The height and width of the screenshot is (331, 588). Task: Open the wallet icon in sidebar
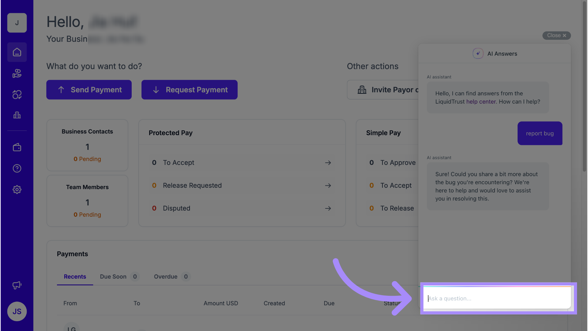[x=17, y=147]
